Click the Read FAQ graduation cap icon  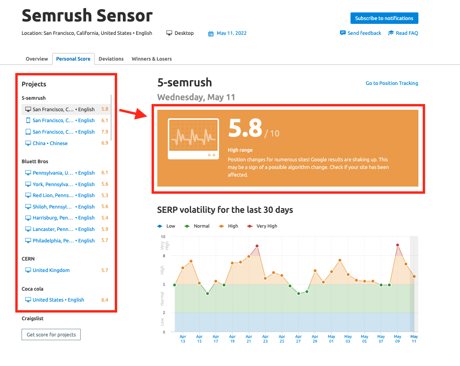391,33
